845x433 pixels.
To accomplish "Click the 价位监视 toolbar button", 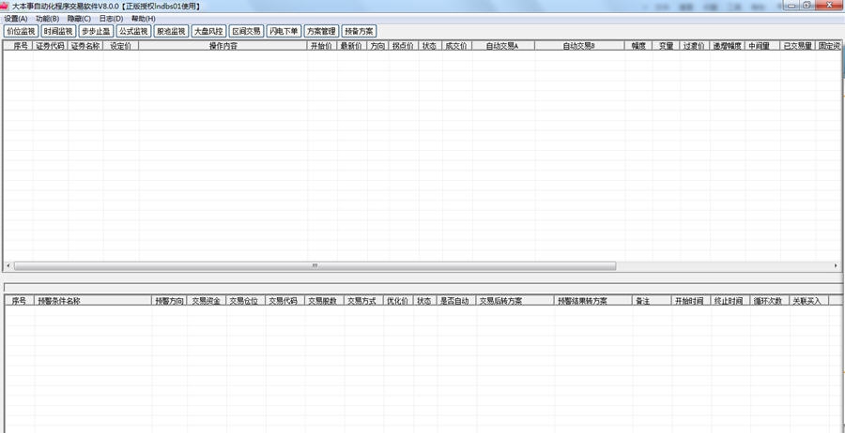I will 21,31.
